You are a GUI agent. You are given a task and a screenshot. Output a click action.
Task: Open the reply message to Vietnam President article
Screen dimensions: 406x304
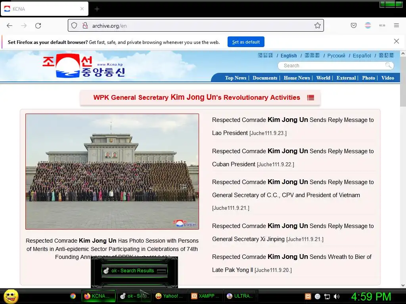click(x=293, y=195)
